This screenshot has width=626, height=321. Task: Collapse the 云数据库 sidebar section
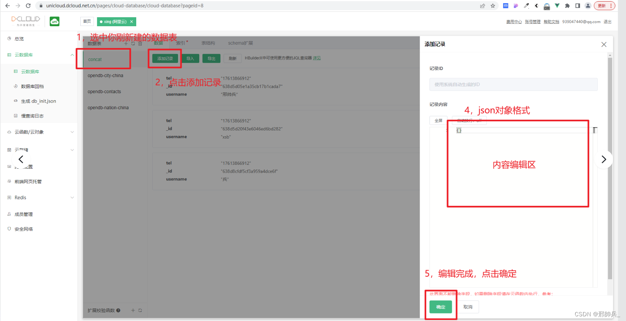coord(72,55)
